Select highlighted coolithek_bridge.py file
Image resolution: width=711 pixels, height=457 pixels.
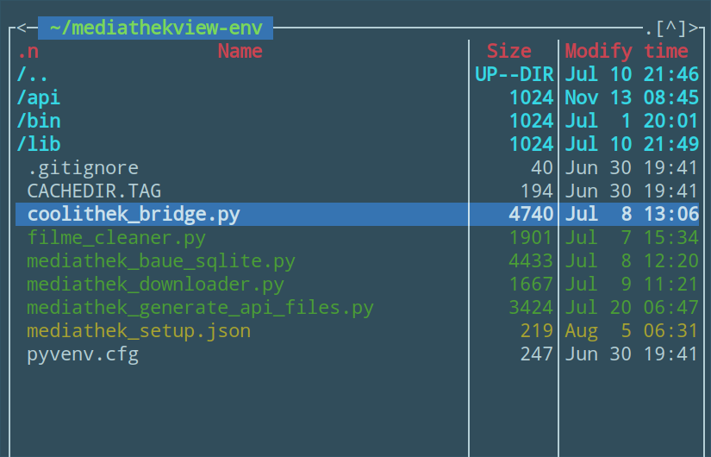pyautogui.click(x=133, y=214)
